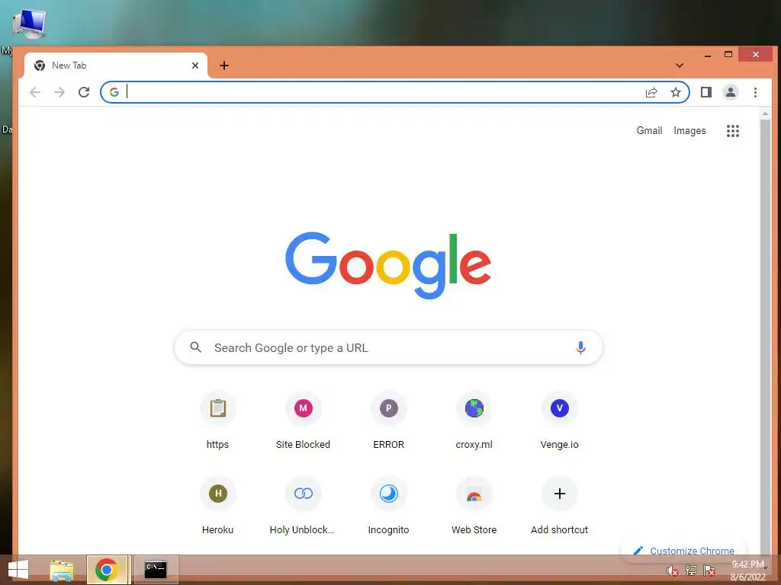Reload the page with refresh icon
781x585 pixels.
pos(84,92)
